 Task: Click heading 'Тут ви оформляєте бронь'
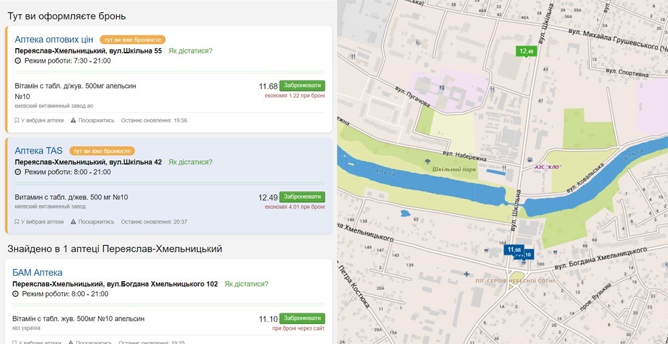(66, 16)
